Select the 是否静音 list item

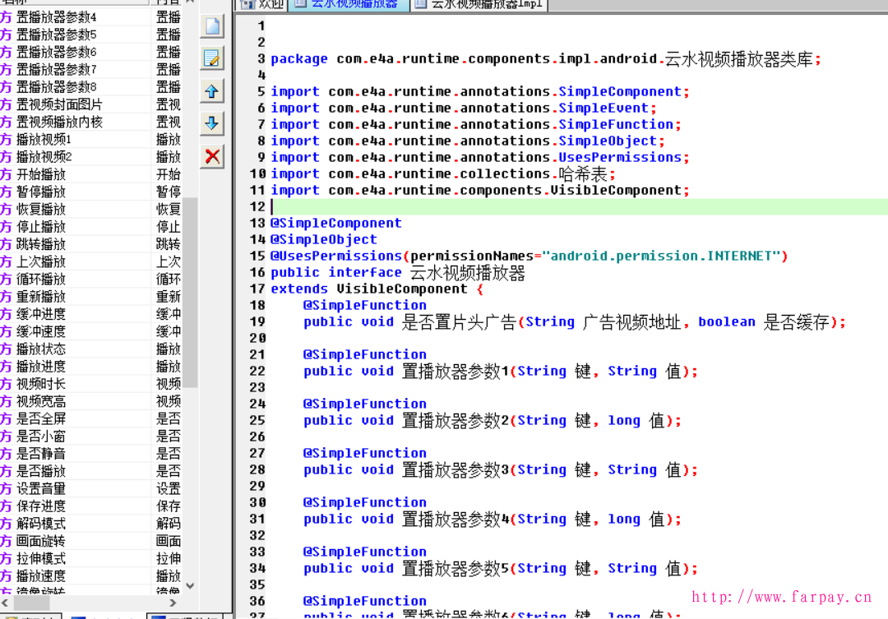click(x=41, y=453)
